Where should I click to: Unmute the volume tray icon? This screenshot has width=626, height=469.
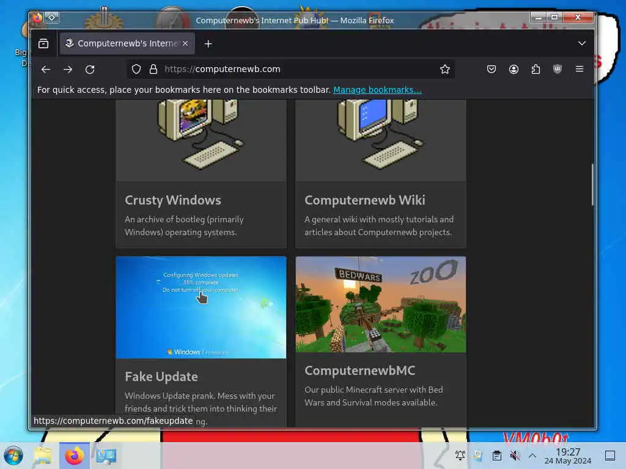tap(515, 456)
